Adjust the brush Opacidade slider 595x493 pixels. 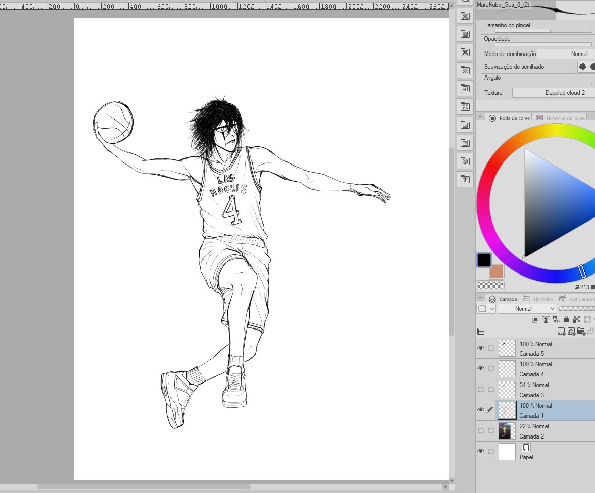[x=543, y=44]
